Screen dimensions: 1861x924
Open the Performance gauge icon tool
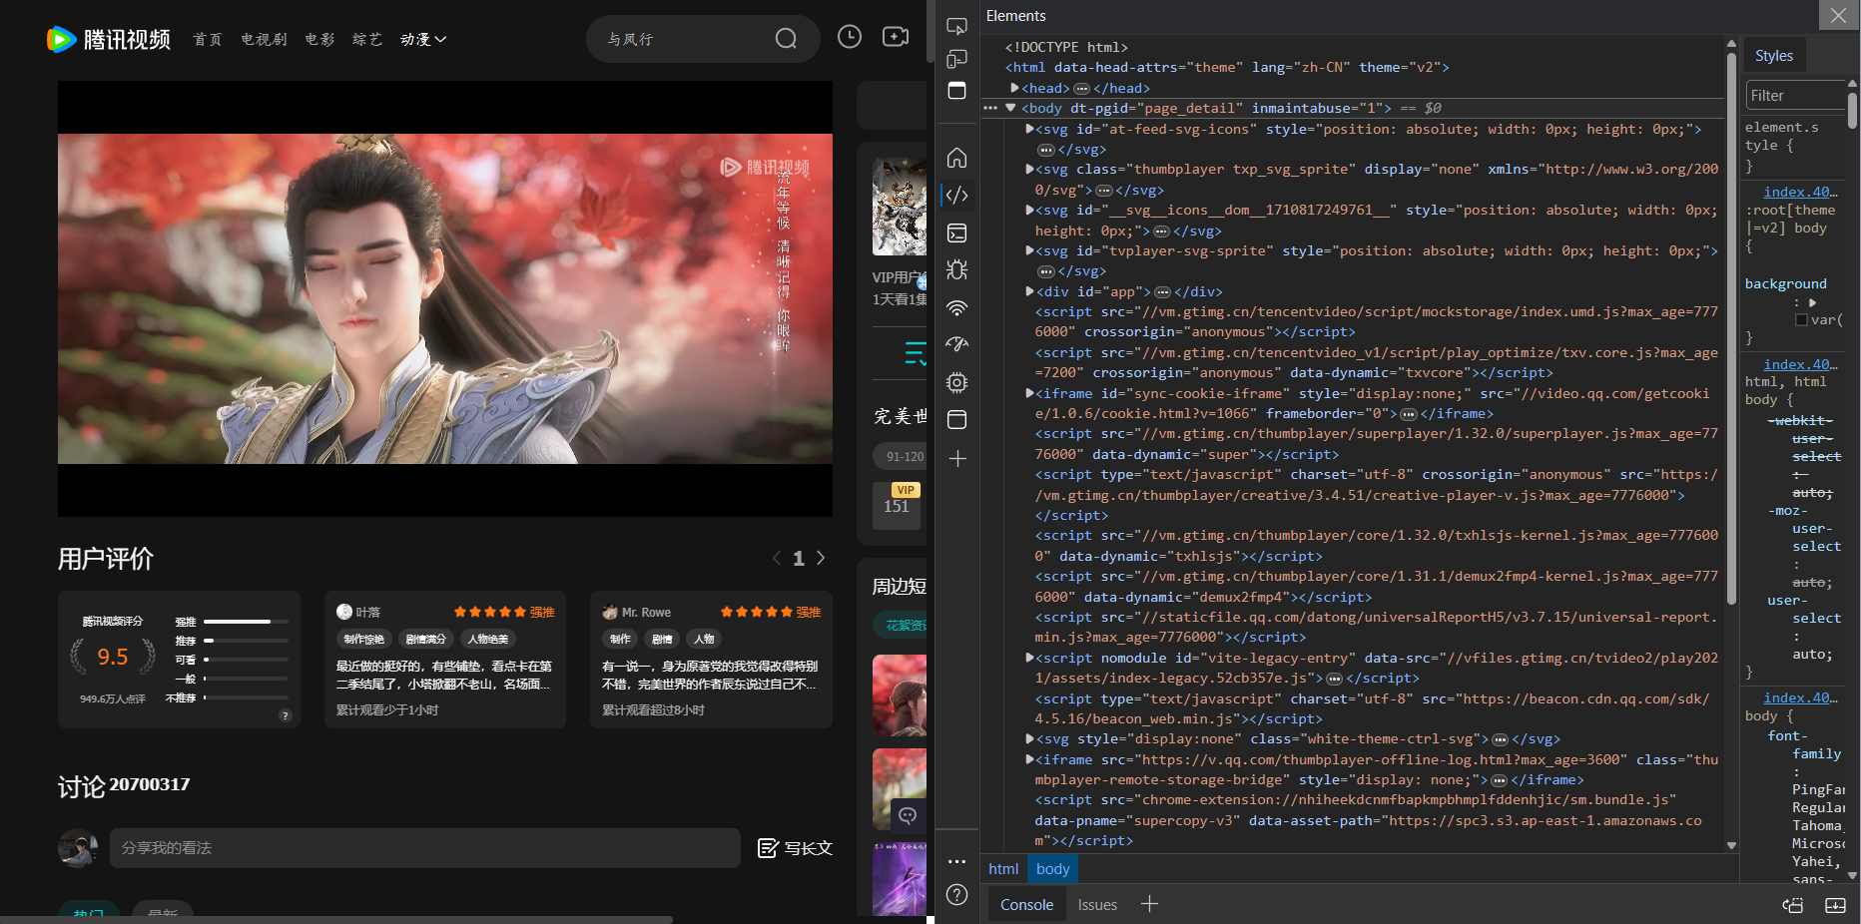(956, 344)
